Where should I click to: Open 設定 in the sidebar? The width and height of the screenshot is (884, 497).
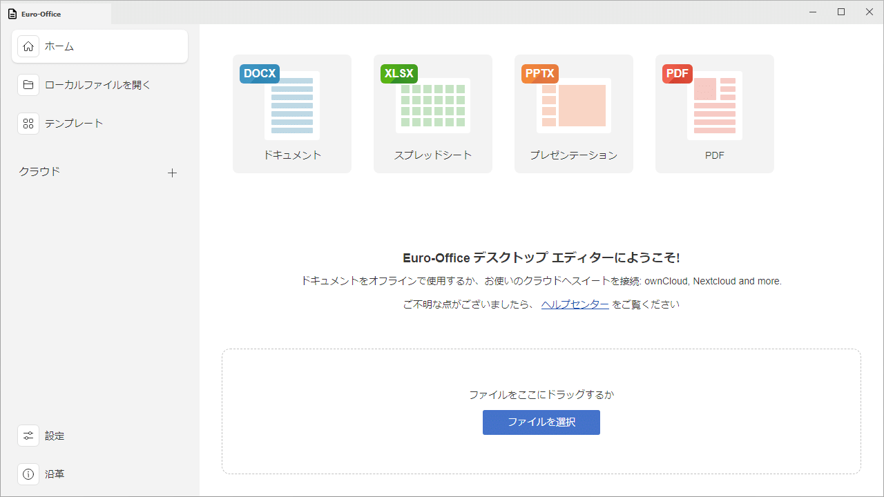coord(99,436)
